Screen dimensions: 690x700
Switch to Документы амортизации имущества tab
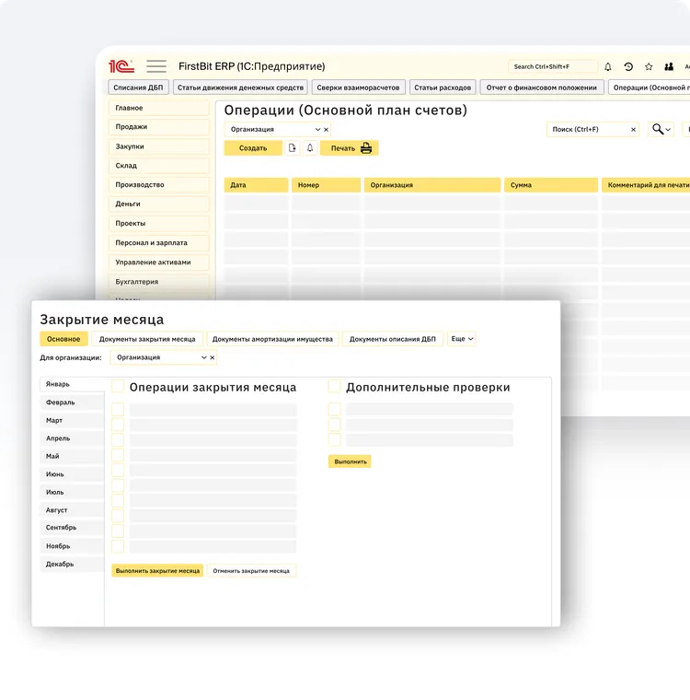[272, 339]
